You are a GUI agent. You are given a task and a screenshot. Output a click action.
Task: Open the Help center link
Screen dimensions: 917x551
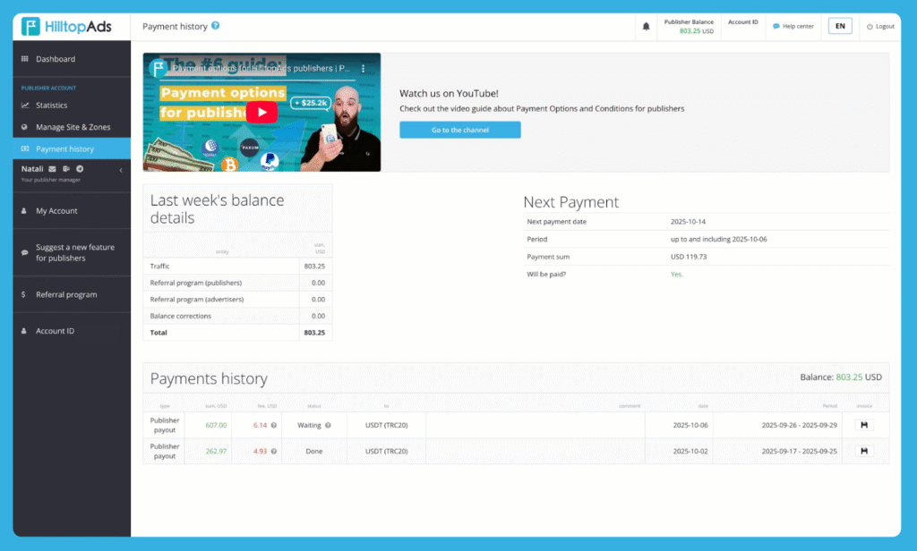pyautogui.click(x=793, y=26)
